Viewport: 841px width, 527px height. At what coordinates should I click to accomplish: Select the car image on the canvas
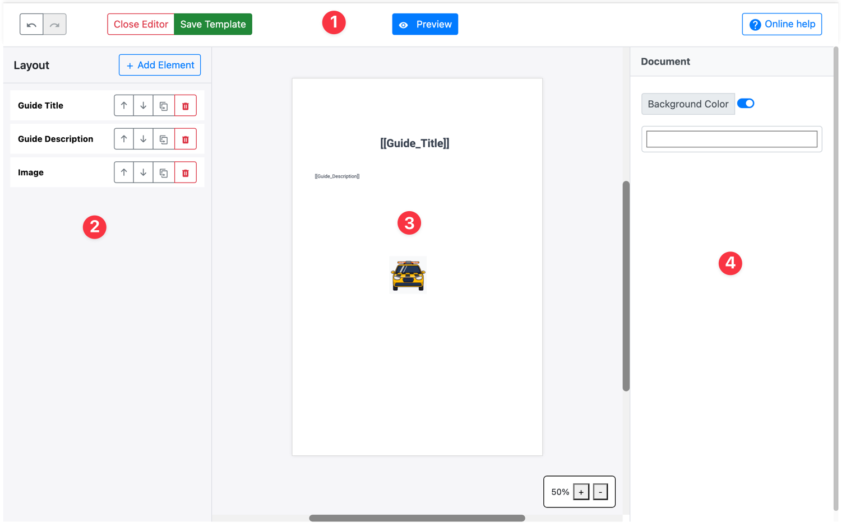[x=408, y=275]
